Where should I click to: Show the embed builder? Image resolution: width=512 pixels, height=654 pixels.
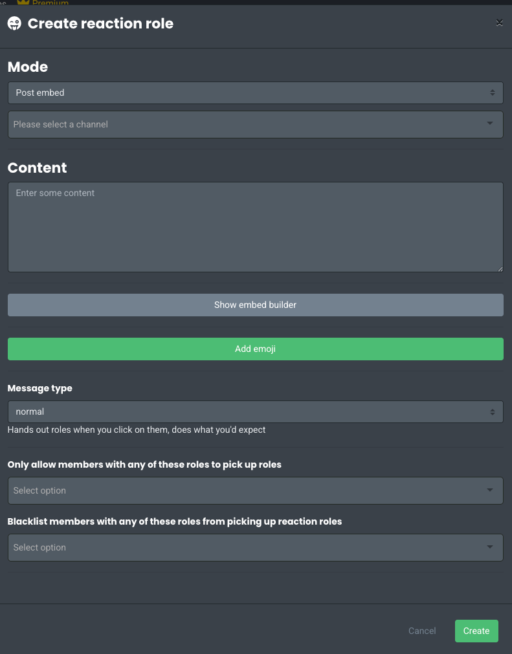255,305
